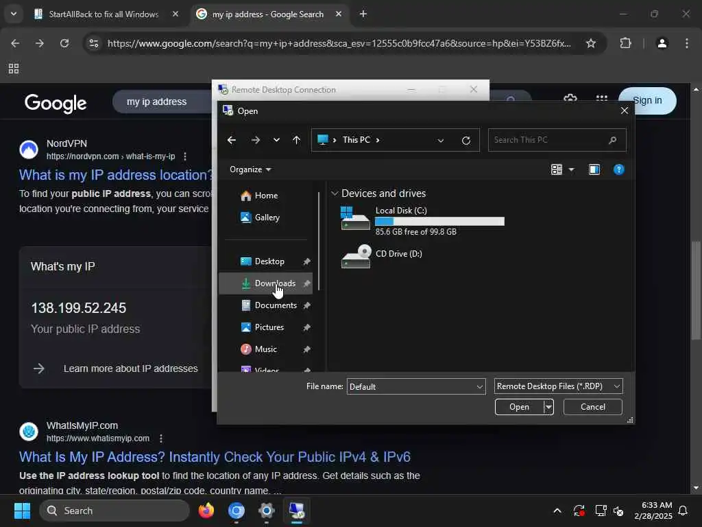This screenshot has width=702, height=527.
Task: Click the Windows Start button
Action: tap(22, 511)
